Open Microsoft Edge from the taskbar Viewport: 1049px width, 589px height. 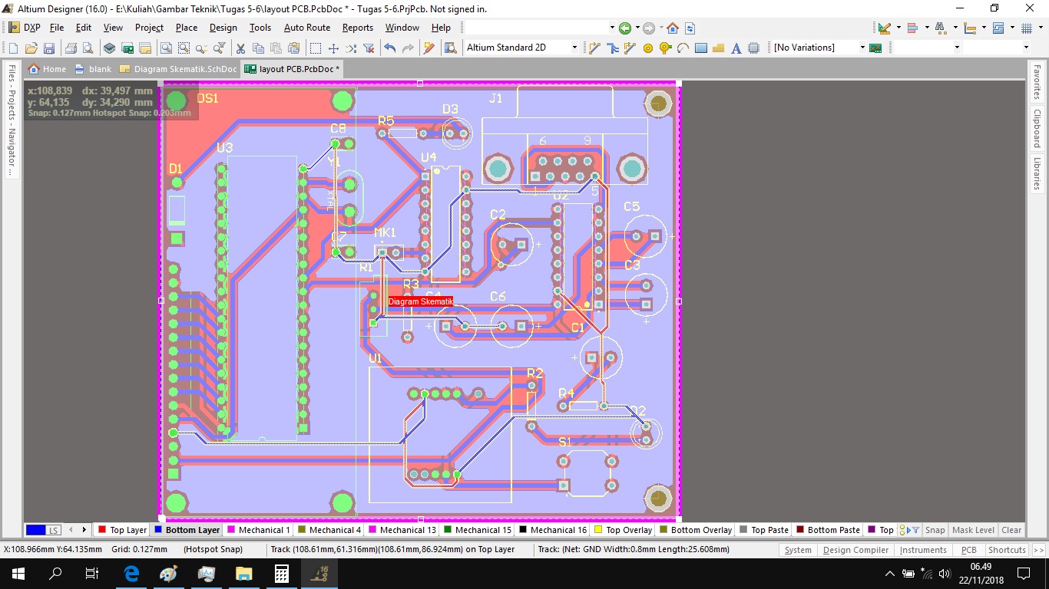tap(131, 573)
